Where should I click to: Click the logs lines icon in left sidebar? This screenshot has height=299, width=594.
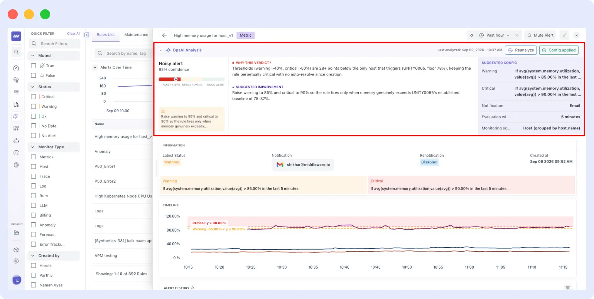click(16, 92)
